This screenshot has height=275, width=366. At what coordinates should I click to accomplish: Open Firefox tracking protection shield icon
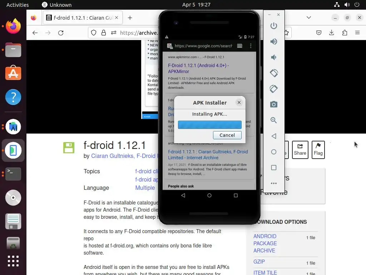(94, 33)
